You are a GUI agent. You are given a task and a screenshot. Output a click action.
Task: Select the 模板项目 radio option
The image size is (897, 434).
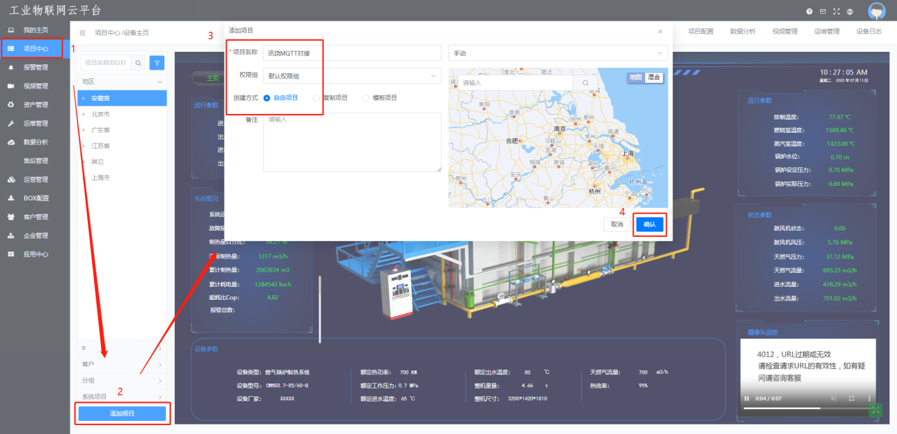pyautogui.click(x=366, y=98)
